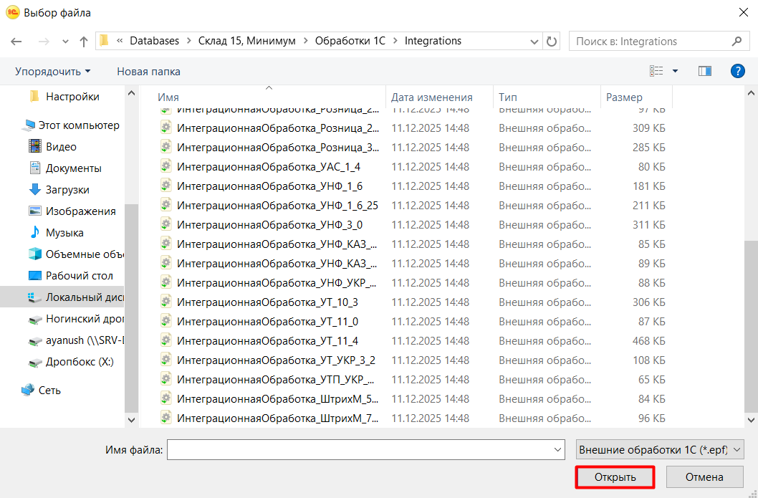Viewport: 758px width, 498px height.
Task: Select the Загрузки download icon
Action: (35, 190)
